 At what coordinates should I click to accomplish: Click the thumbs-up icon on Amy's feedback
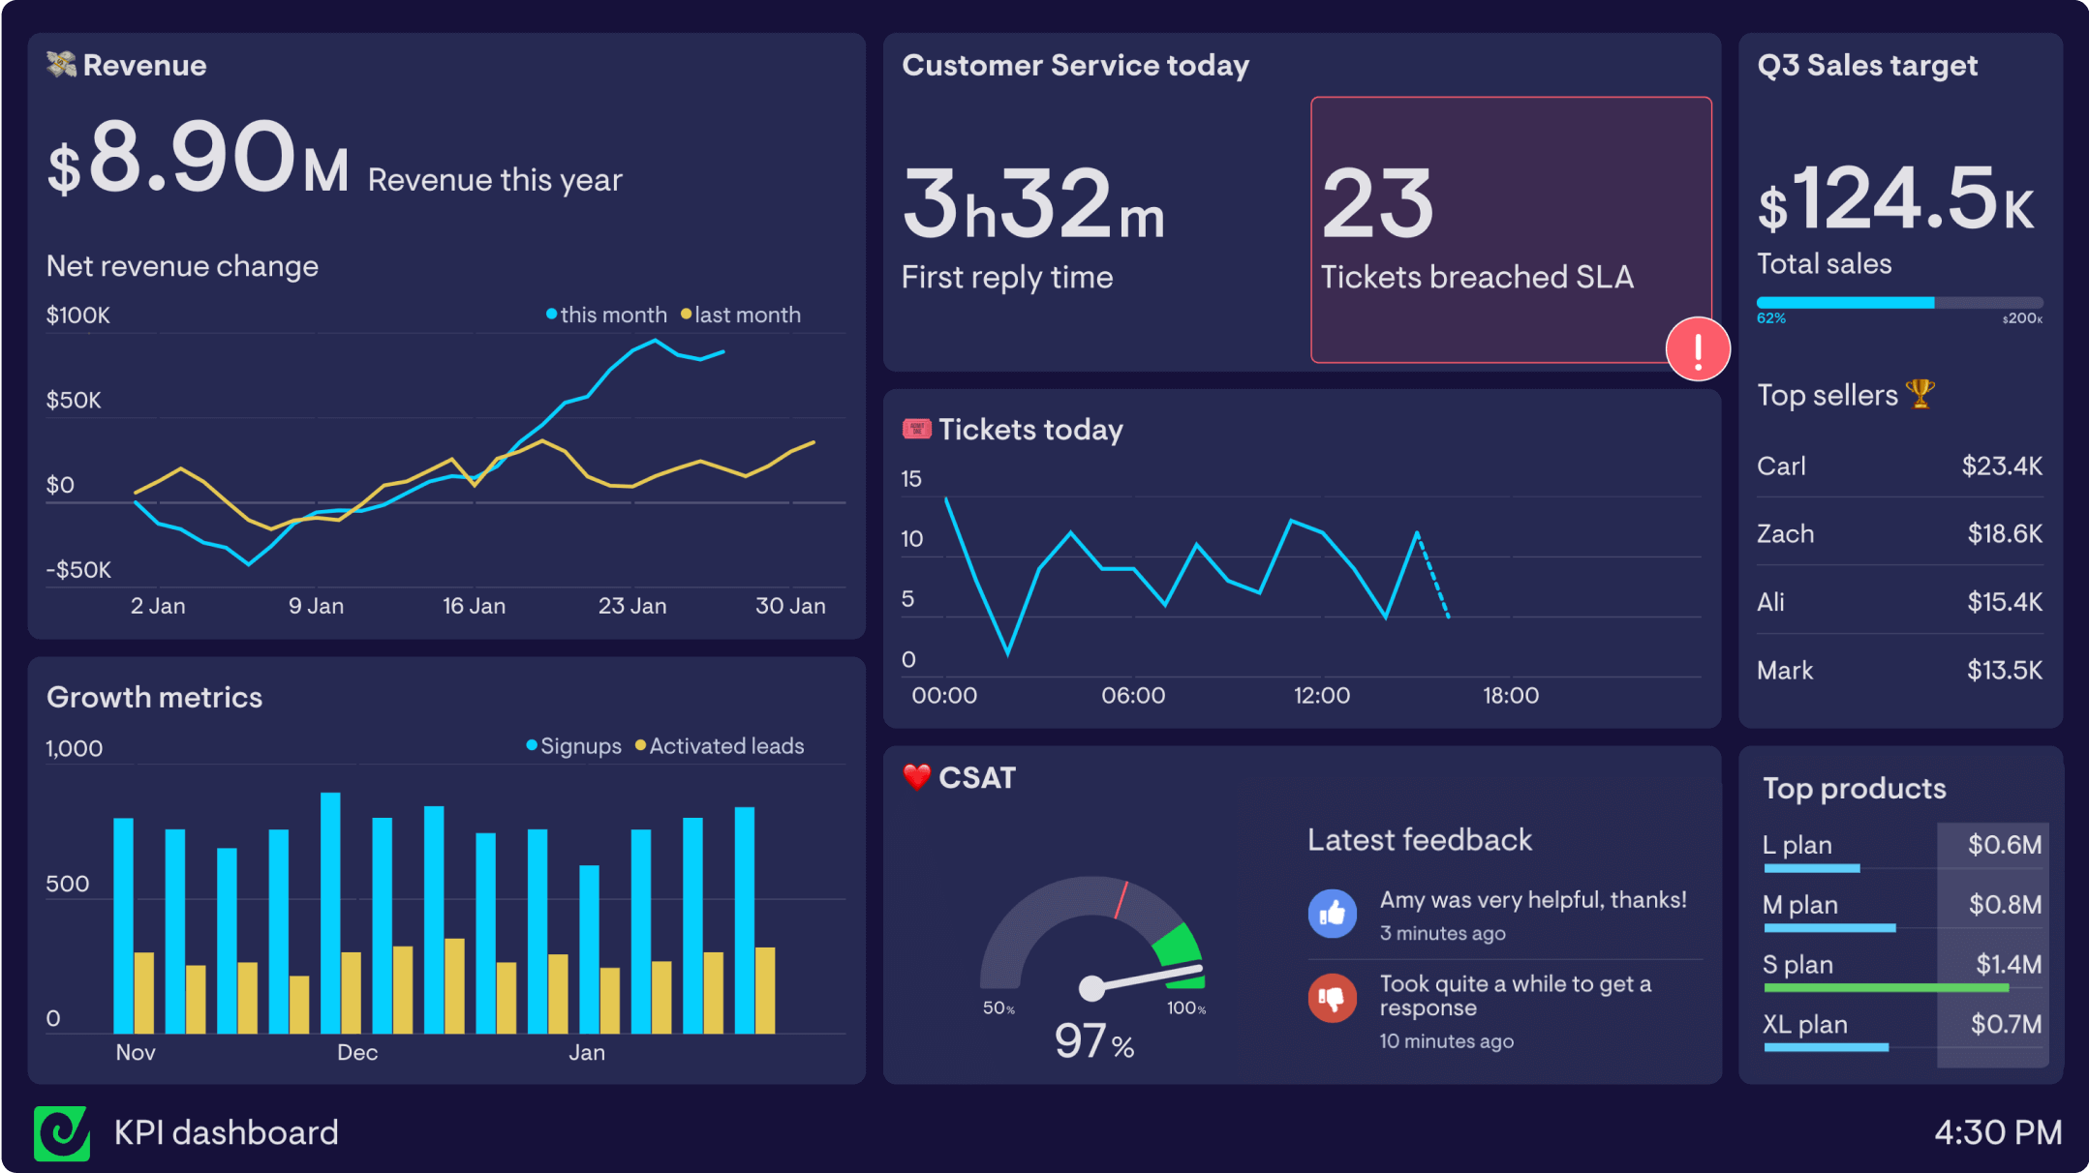point(1333,913)
